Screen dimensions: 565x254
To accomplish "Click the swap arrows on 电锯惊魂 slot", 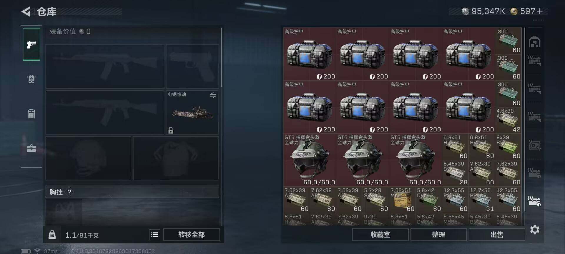I will tap(213, 95).
